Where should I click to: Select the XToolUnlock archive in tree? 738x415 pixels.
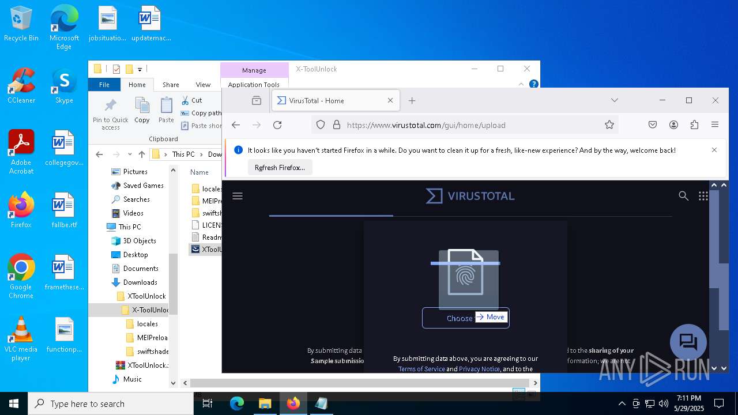pyautogui.click(x=141, y=365)
